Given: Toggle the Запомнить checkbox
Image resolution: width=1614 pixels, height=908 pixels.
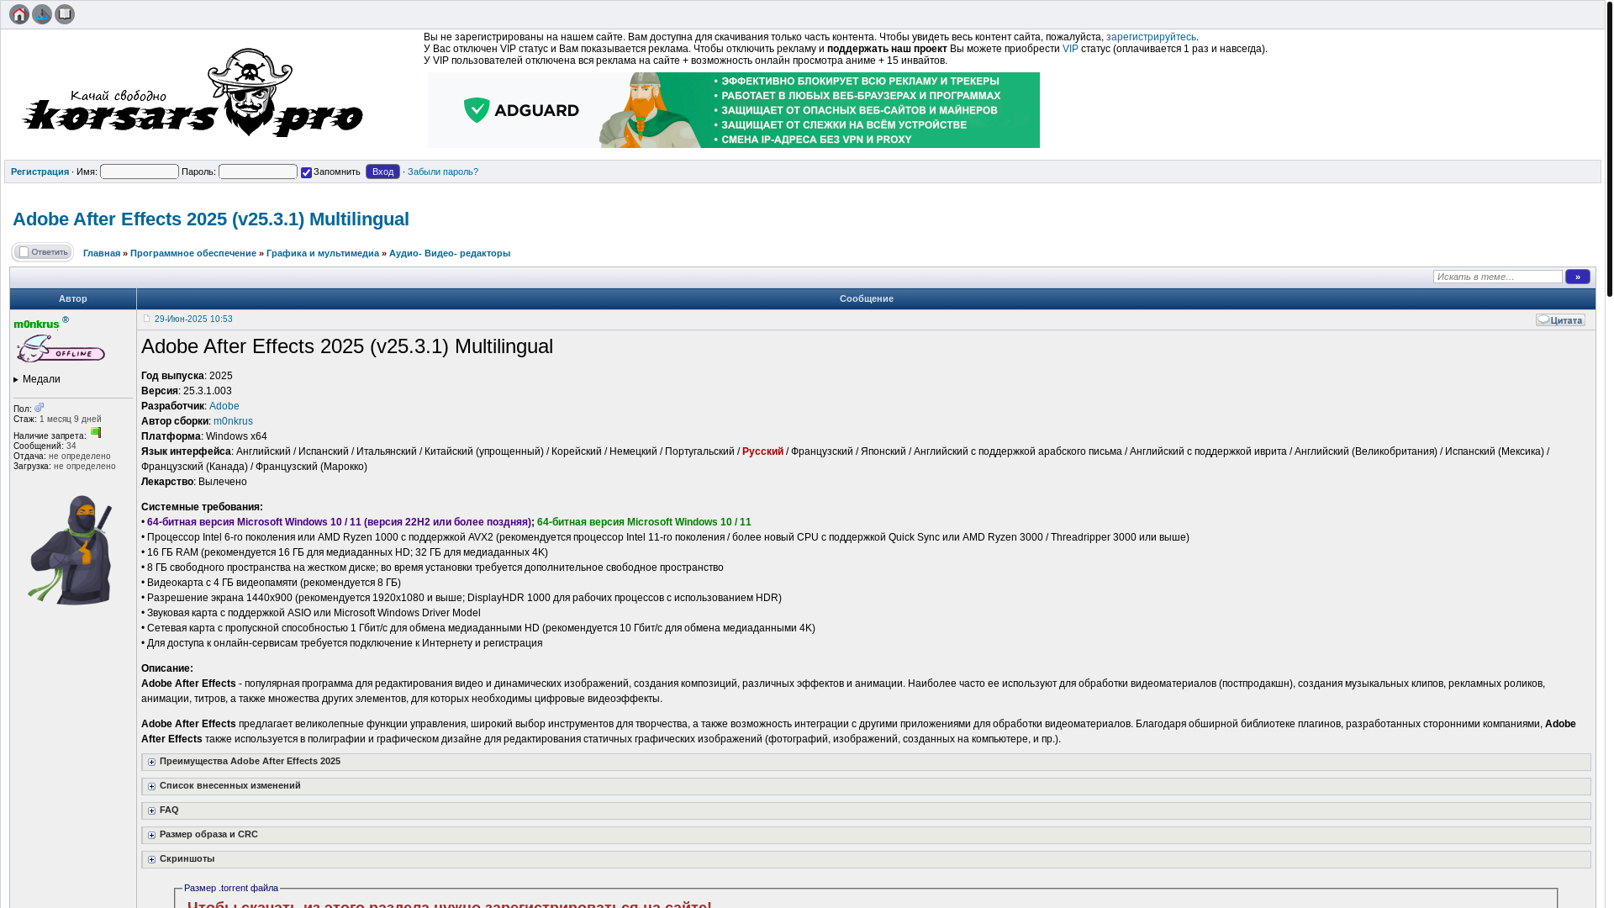Looking at the screenshot, I should point(306,172).
